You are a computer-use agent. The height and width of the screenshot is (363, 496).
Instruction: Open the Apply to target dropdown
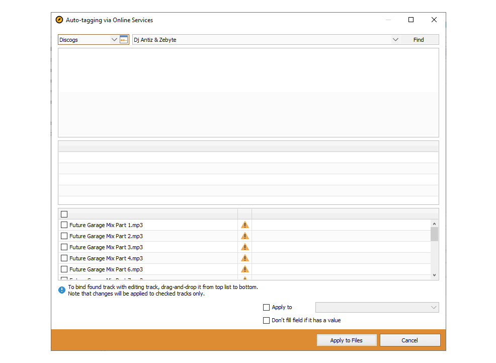click(x=434, y=307)
